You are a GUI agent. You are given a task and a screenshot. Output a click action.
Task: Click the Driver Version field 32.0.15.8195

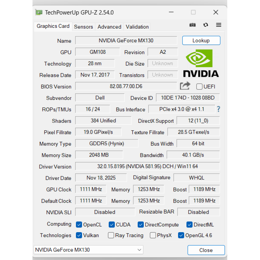tap(147, 166)
